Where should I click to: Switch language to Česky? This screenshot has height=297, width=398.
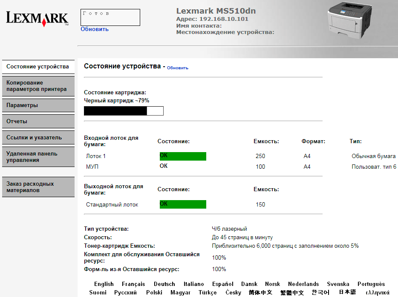point(233,292)
